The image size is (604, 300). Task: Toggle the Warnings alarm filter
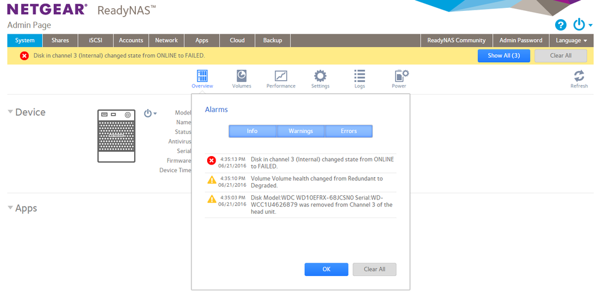coord(300,131)
